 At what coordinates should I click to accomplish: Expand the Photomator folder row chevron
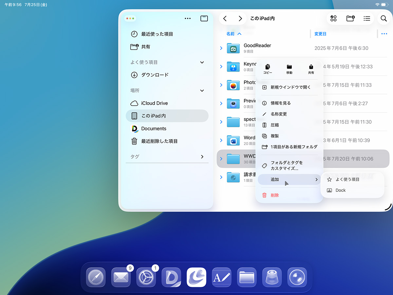point(221,85)
